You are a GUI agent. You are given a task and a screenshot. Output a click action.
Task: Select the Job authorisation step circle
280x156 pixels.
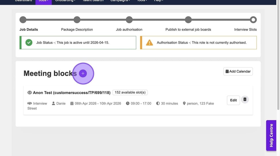(129, 20)
